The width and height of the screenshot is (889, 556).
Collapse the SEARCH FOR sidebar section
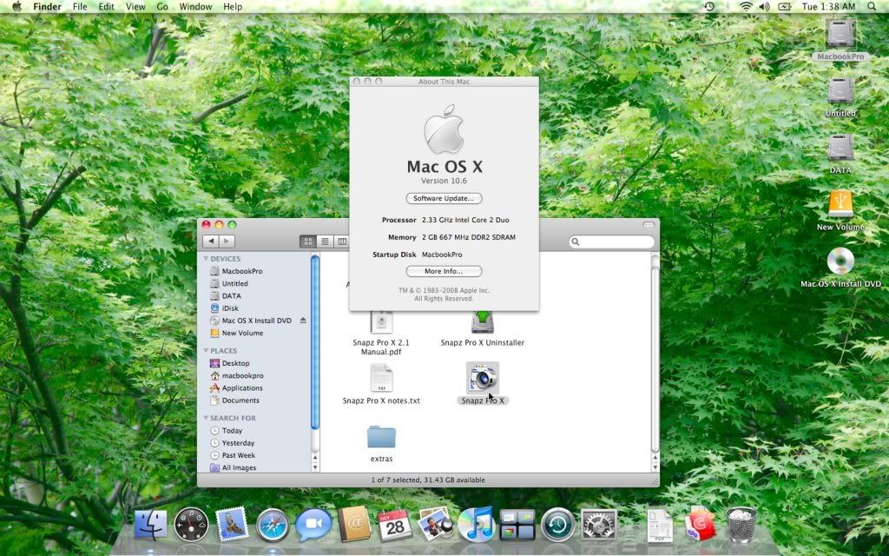pos(207,418)
